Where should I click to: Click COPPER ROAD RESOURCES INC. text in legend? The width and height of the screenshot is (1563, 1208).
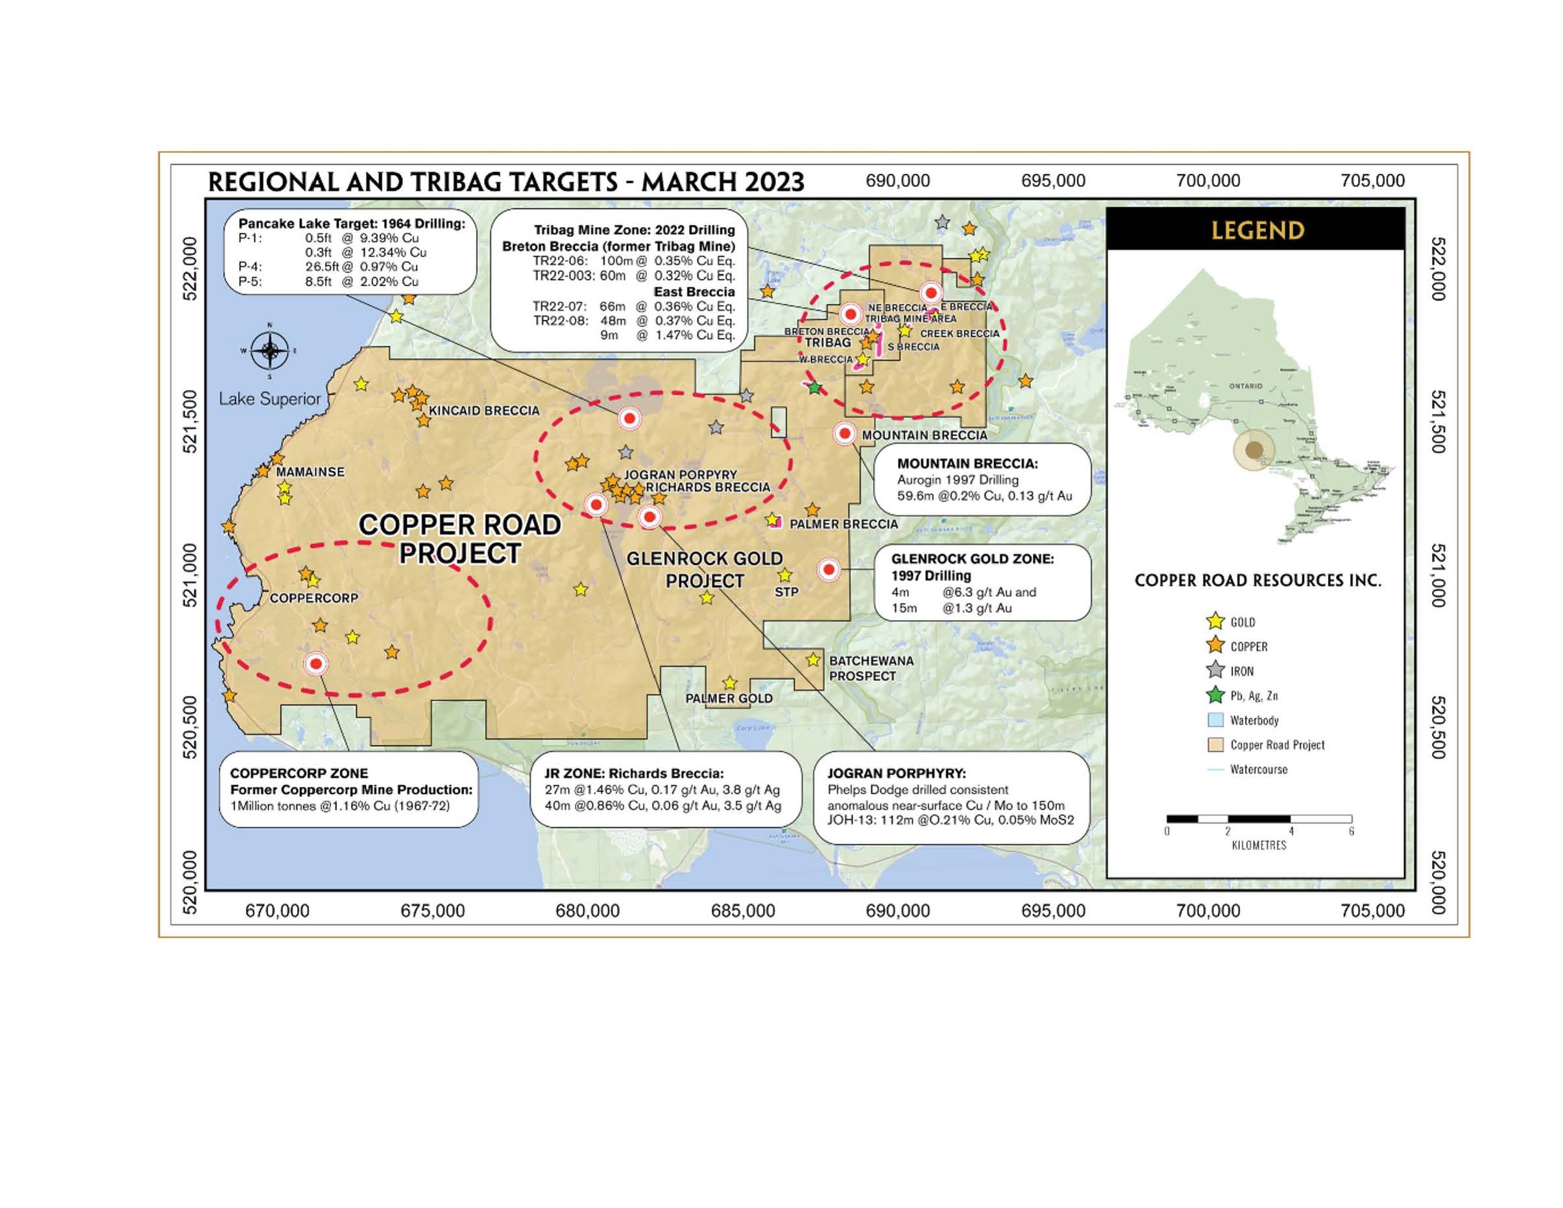point(1257,581)
